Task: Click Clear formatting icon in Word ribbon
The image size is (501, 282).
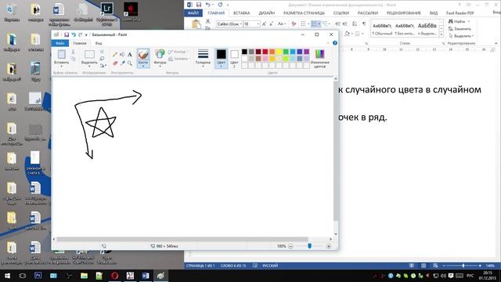Action: point(294,24)
